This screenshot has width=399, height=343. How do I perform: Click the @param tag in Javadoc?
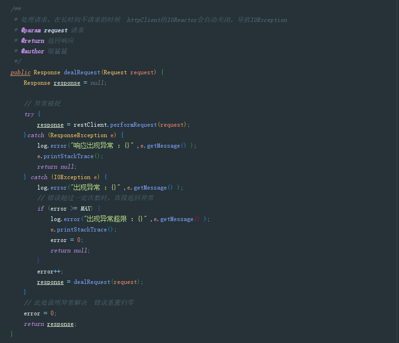tap(31, 30)
